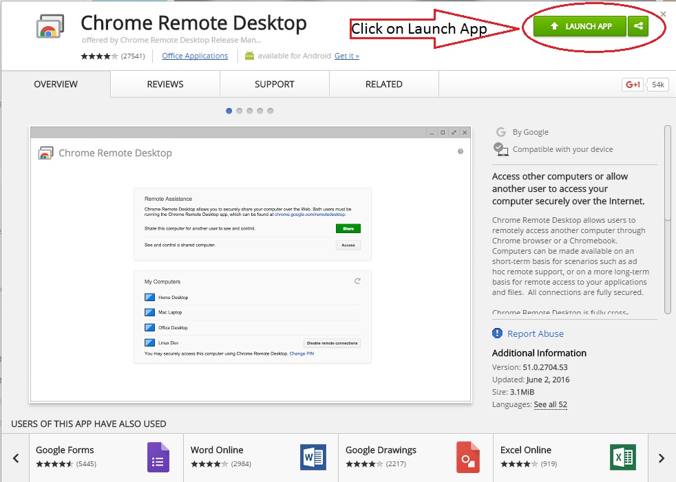Select the second screenshot carousel dot
This screenshot has height=482, width=676.
tap(240, 111)
